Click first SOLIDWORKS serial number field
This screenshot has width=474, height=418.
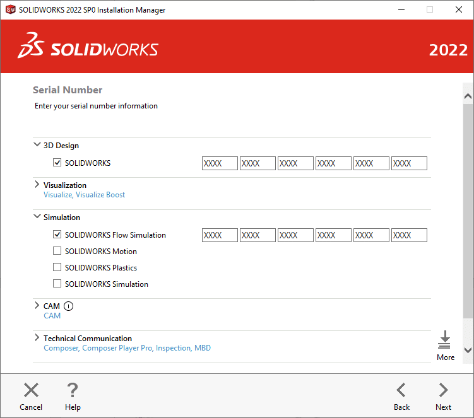[x=220, y=163]
